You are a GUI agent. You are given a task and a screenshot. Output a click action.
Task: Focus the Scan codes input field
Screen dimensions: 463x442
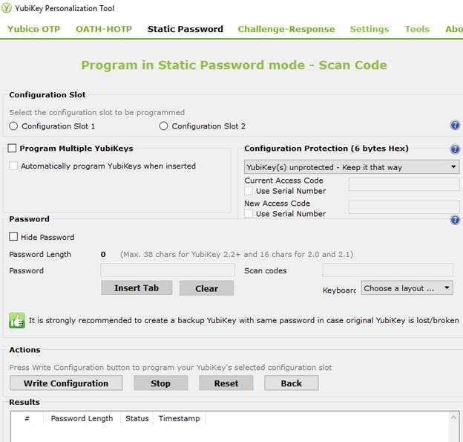point(388,270)
